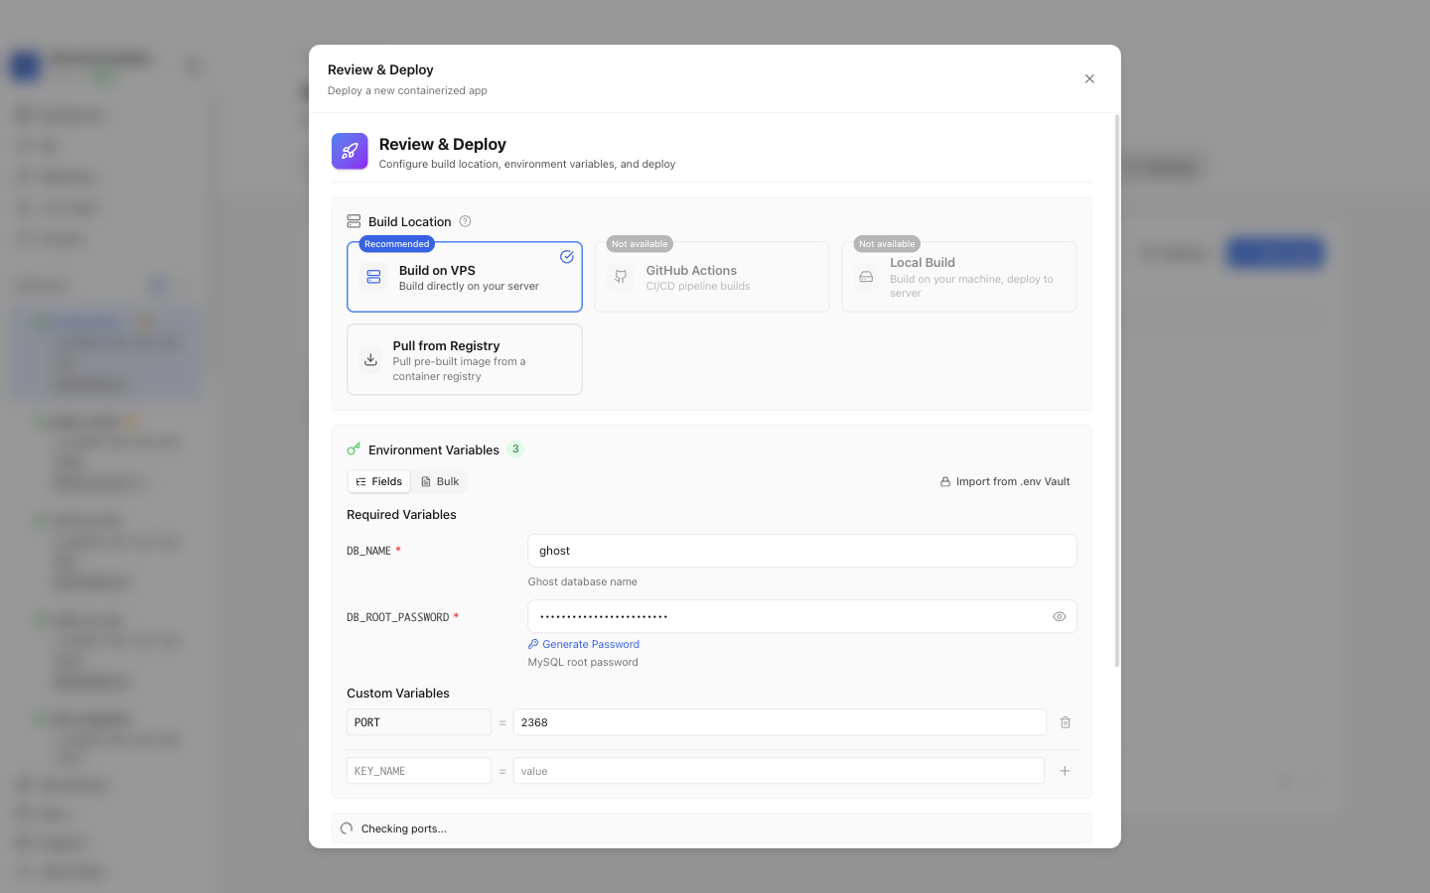Image resolution: width=1430 pixels, height=893 pixels.
Task: Click the Ghost database name hint
Action: [x=583, y=582]
